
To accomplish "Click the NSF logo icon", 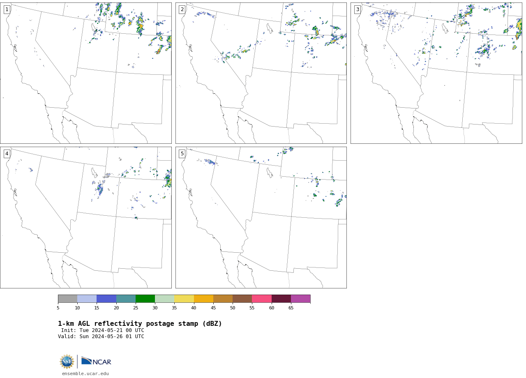I will click(x=67, y=362).
